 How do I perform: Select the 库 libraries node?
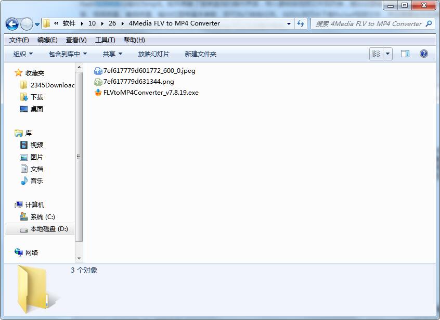[23, 133]
